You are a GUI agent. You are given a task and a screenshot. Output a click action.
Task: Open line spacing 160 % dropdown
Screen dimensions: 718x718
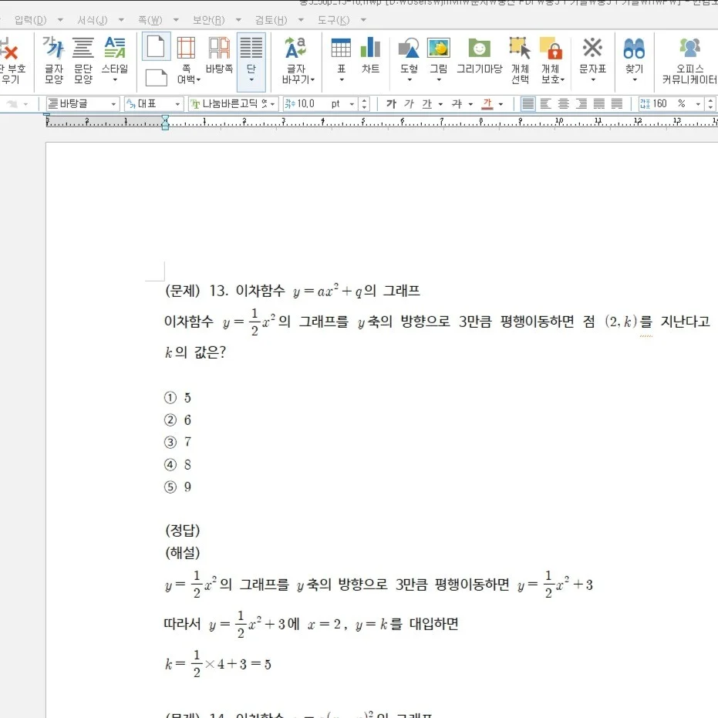(x=698, y=104)
